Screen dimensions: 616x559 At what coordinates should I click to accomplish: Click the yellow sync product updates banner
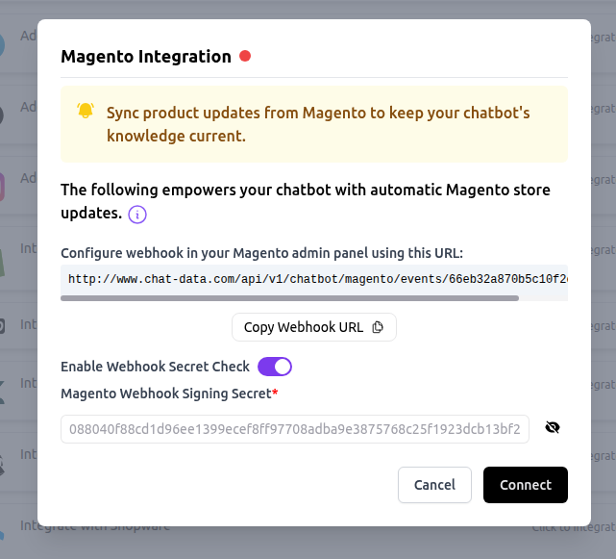[314, 124]
